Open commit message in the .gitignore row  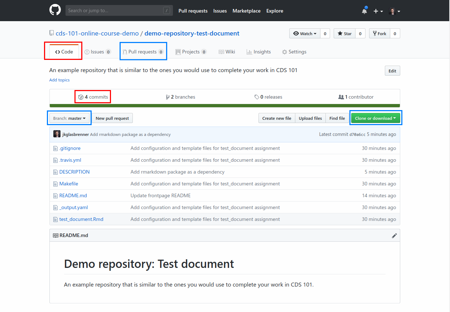click(x=205, y=148)
